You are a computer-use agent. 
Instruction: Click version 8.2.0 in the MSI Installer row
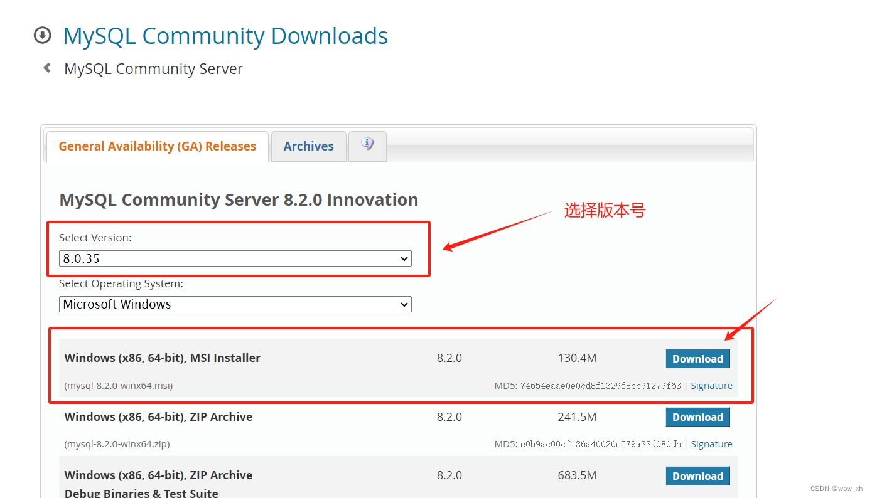click(449, 358)
